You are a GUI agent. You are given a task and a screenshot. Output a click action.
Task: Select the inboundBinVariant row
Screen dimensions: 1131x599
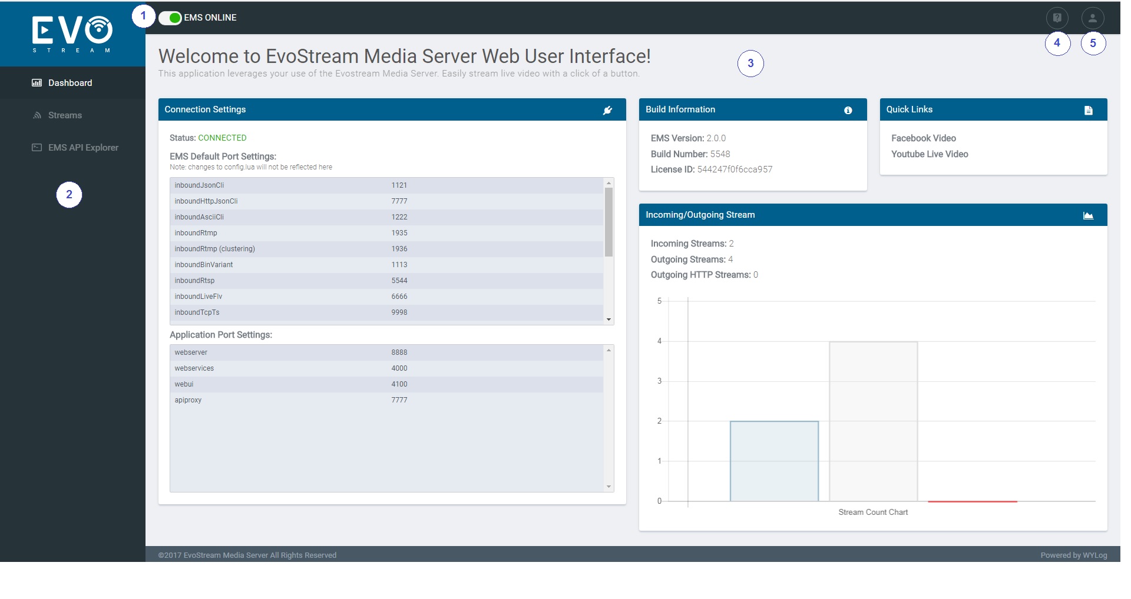387,265
